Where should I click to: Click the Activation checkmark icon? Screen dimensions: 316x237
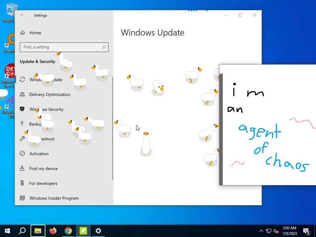22,153
